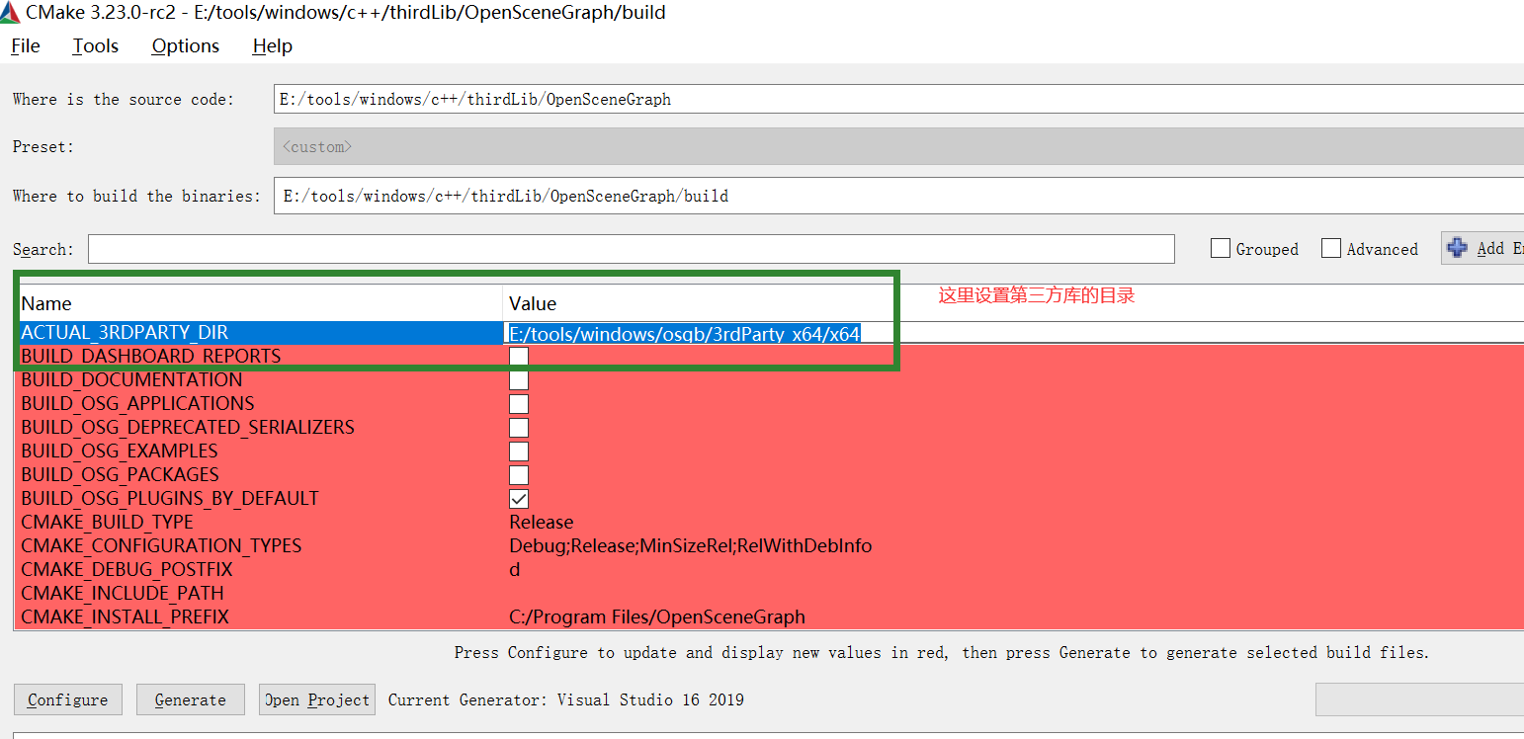Focus the Search input box
Image resolution: width=1524 pixels, height=739 pixels.
(632, 249)
